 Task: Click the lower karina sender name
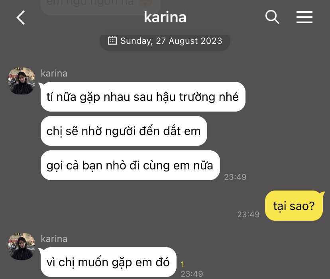click(54, 239)
